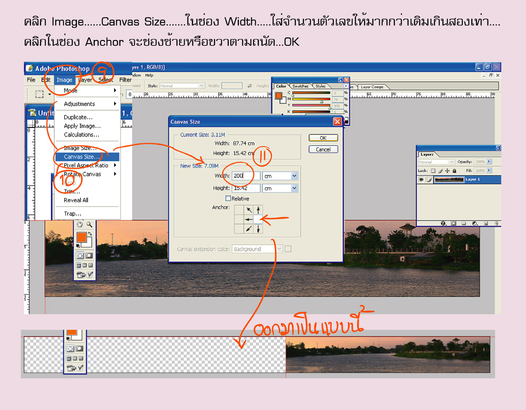
Task: Select the Zoom magnifier tool
Action: (89, 225)
